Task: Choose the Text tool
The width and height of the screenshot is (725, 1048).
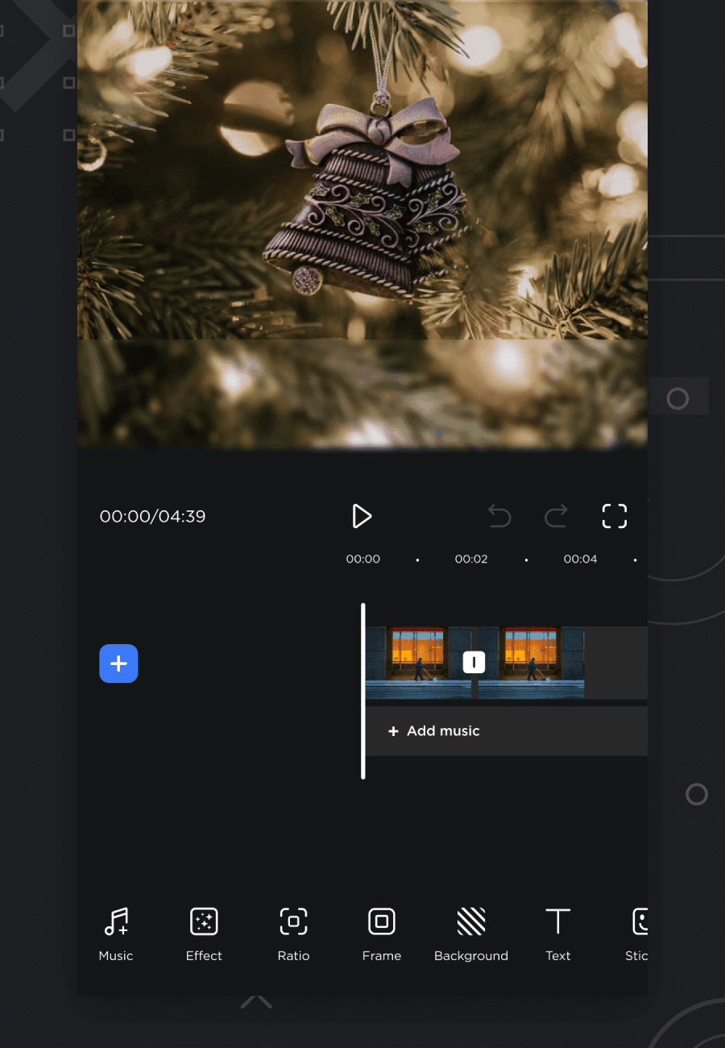Action: tap(557, 934)
